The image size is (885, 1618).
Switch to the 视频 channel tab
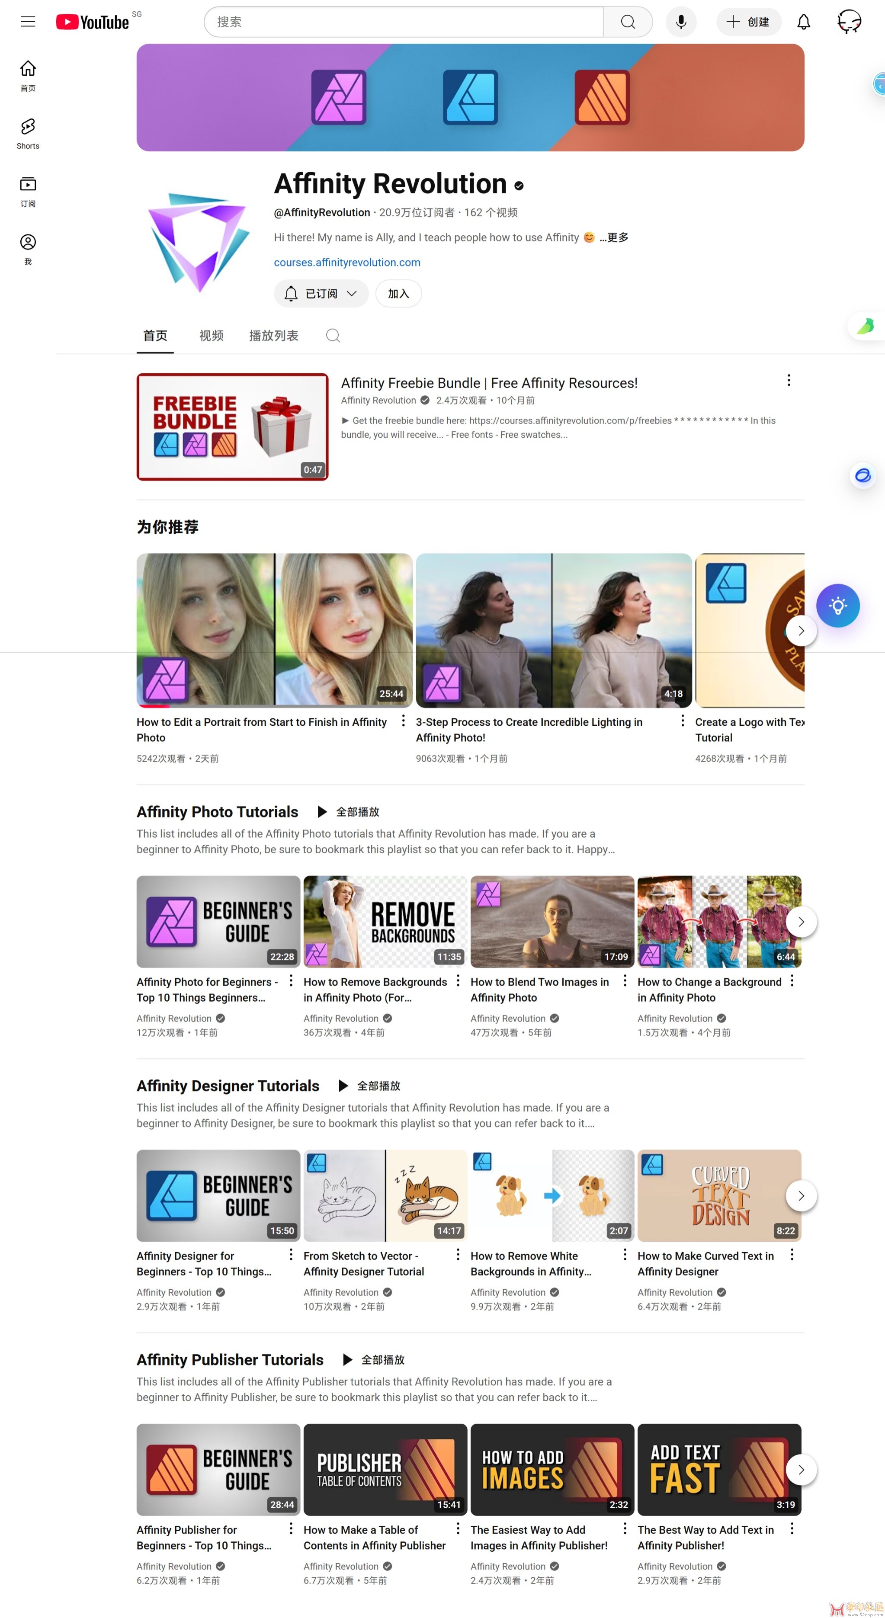tap(211, 336)
